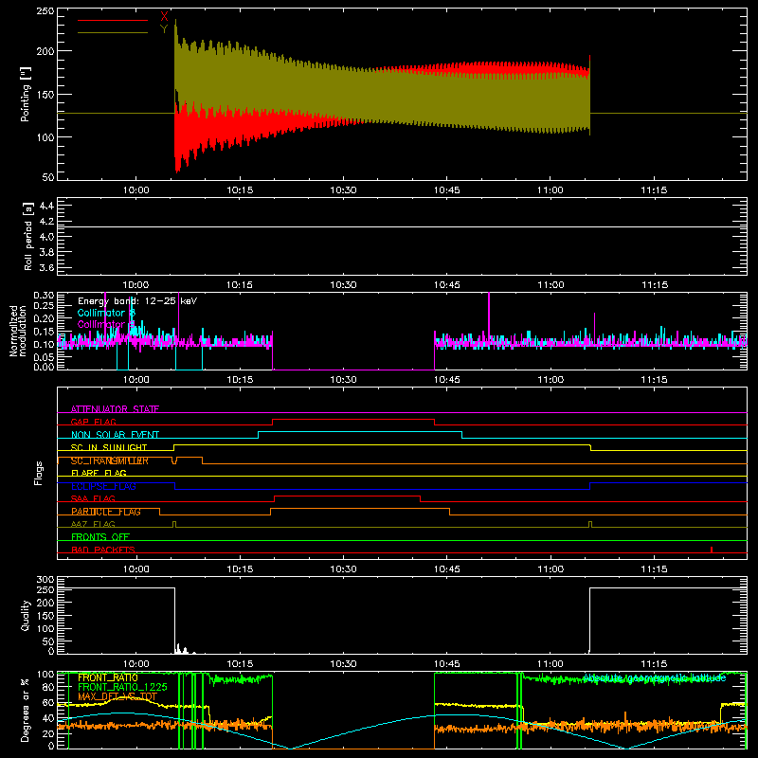Click the 80 tick on Degrees axis
This screenshot has width=758, height=758.
click(x=48, y=687)
